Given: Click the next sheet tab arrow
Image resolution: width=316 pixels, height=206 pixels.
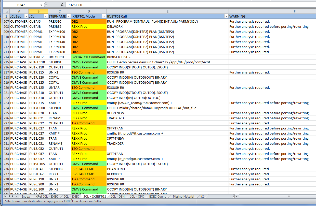Looking at the screenshot, I should click(13, 196).
